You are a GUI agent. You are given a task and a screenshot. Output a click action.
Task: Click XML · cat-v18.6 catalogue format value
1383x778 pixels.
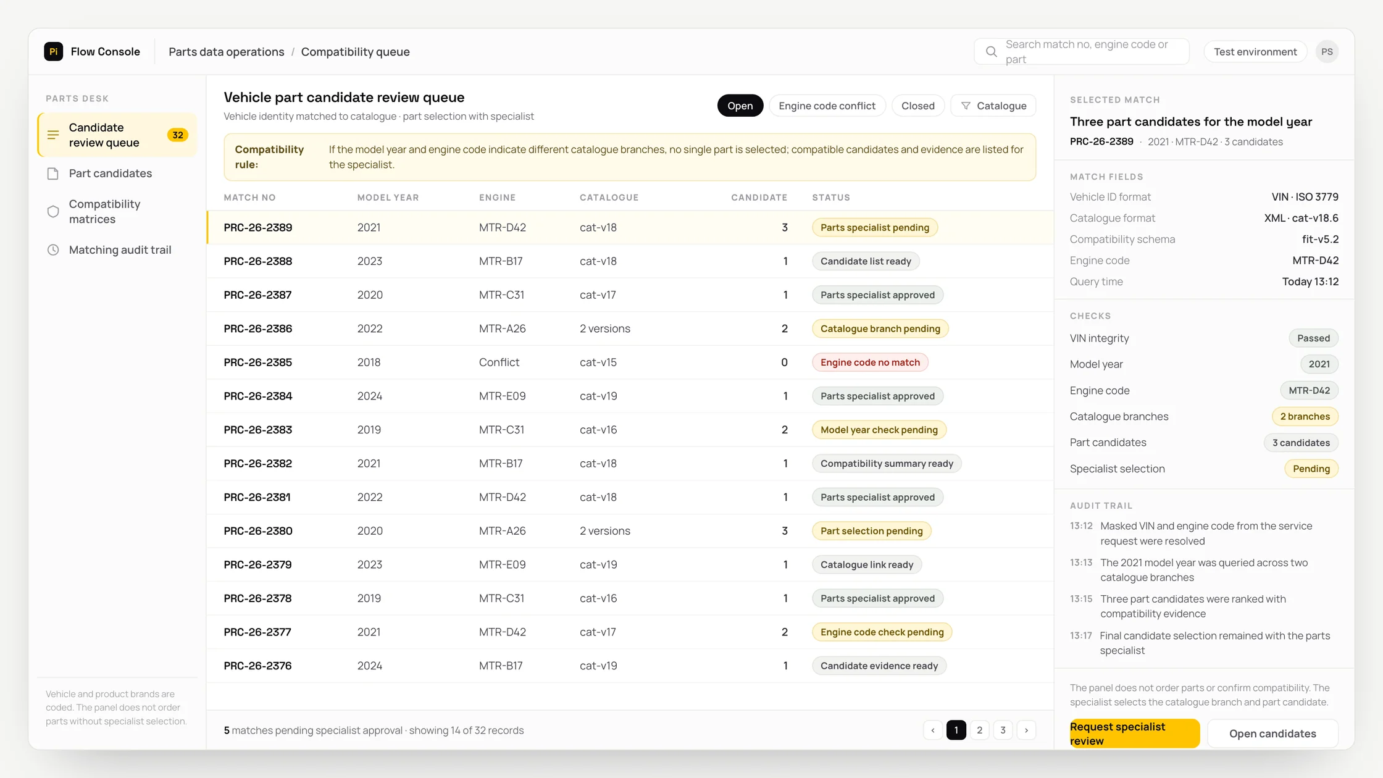click(1301, 218)
